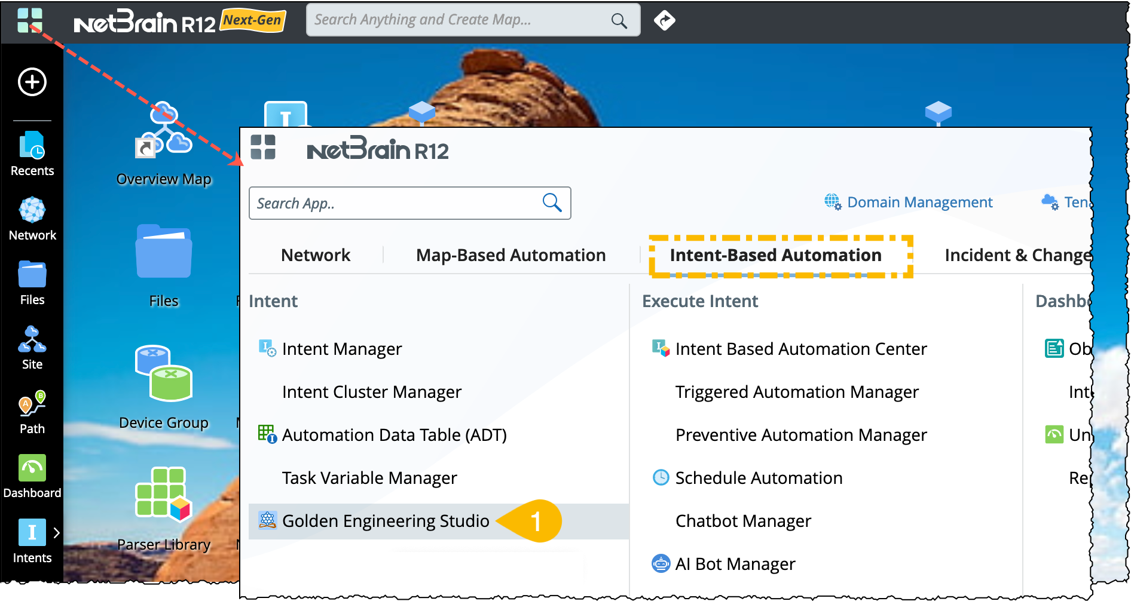The height and width of the screenshot is (601, 1131).
Task: Click the Schedule Automation clock icon
Action: coord(661,477)
